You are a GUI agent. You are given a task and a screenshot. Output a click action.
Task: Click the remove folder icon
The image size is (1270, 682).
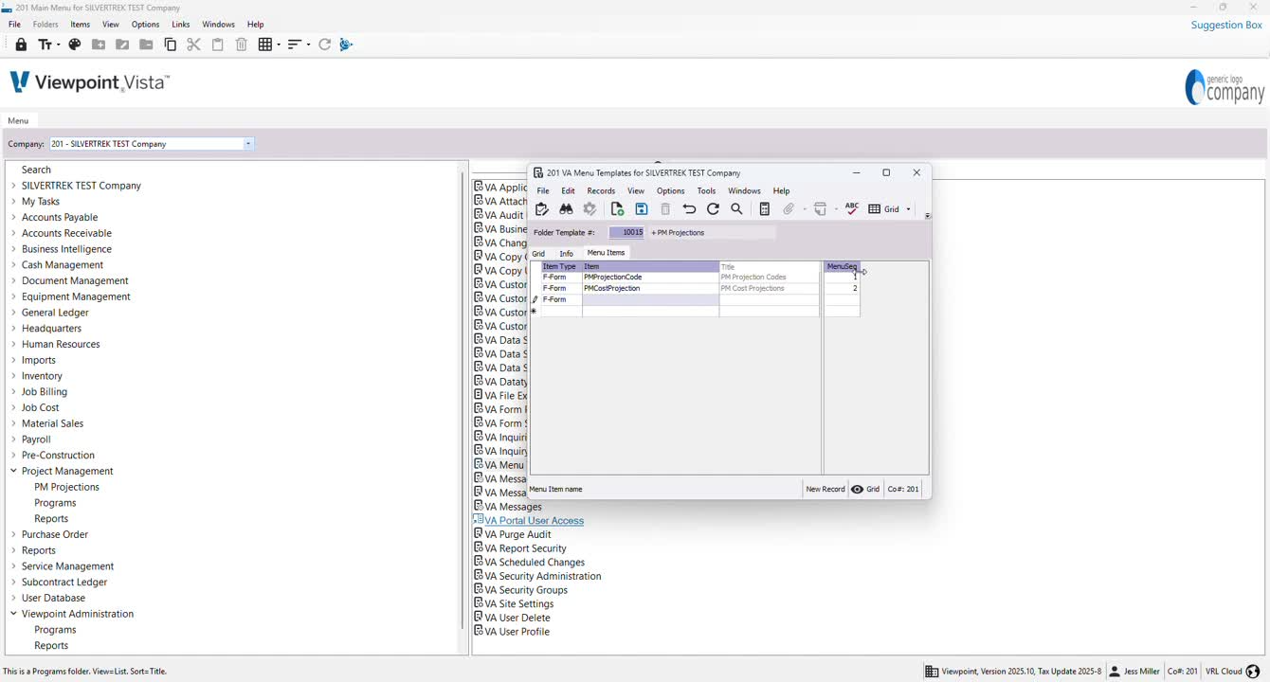(x=146, y=45)
